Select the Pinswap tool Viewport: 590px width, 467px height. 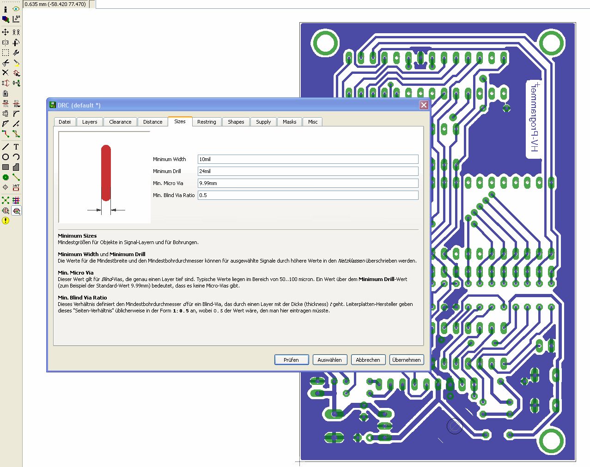coord(6,83)
